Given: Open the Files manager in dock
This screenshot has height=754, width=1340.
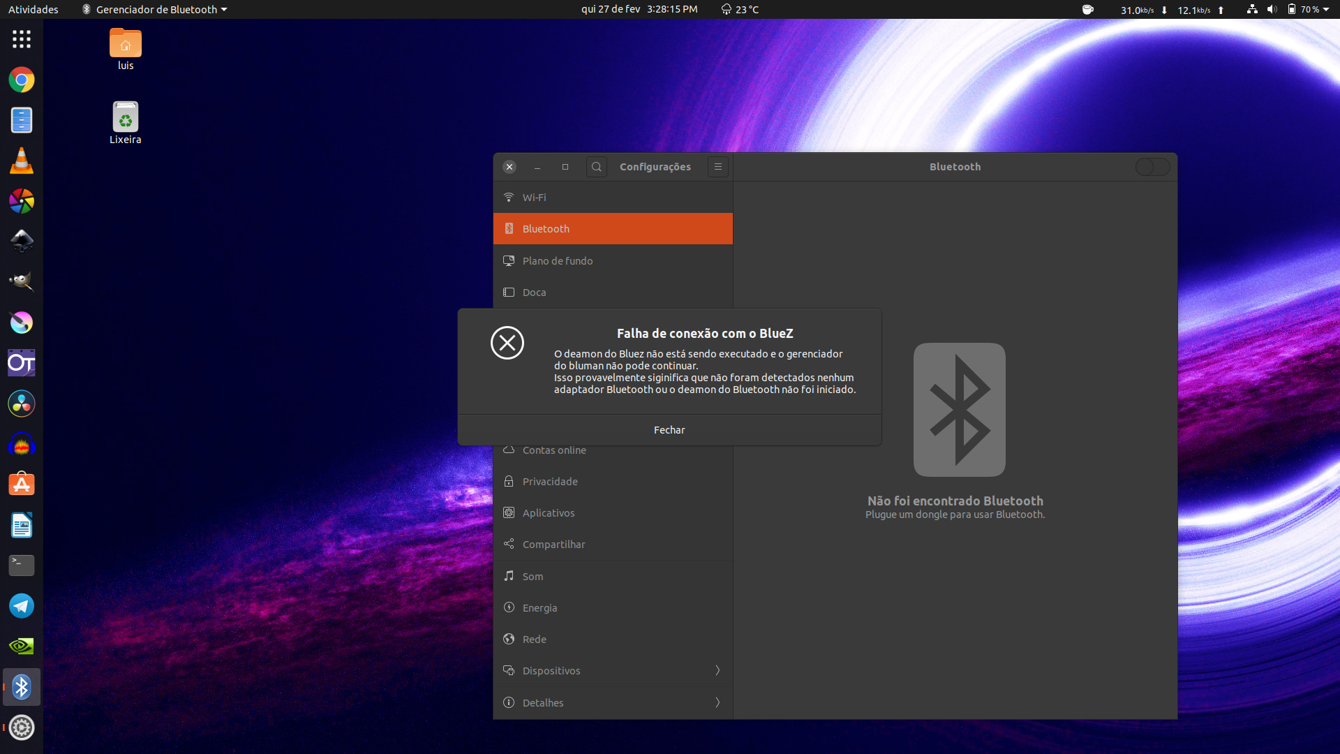Looking at the screenshot, I should click(22, 120).
